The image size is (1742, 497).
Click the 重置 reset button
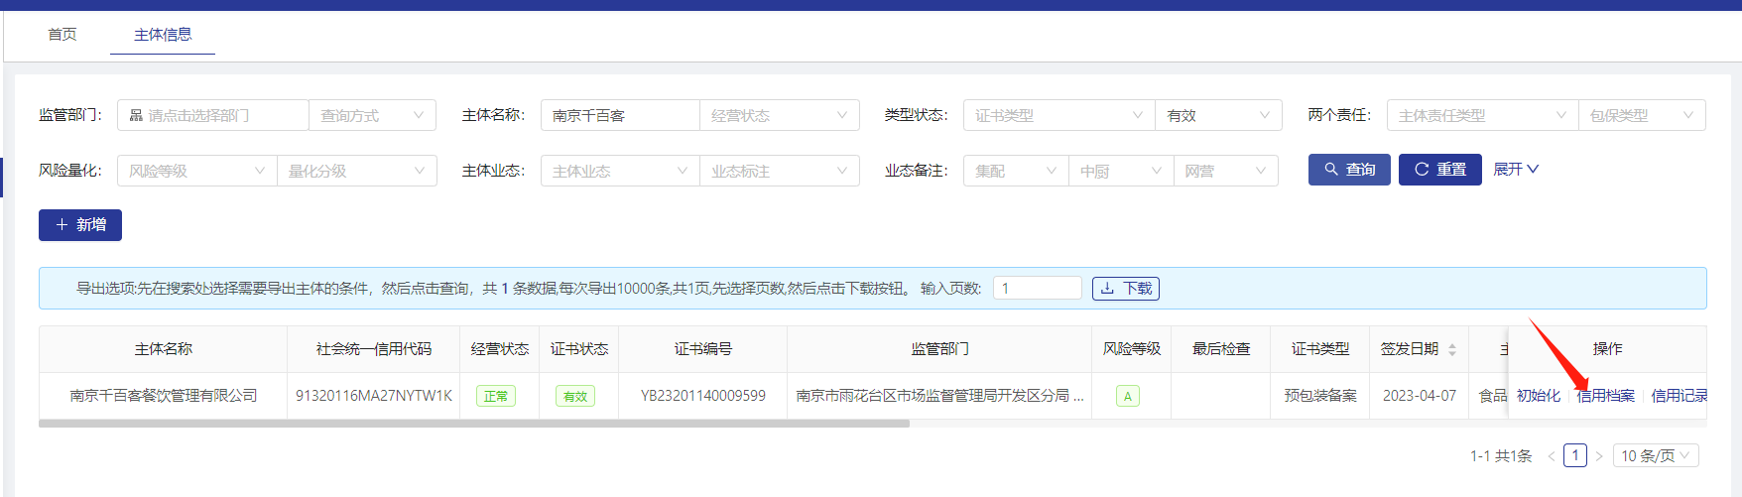point(1439,170)
